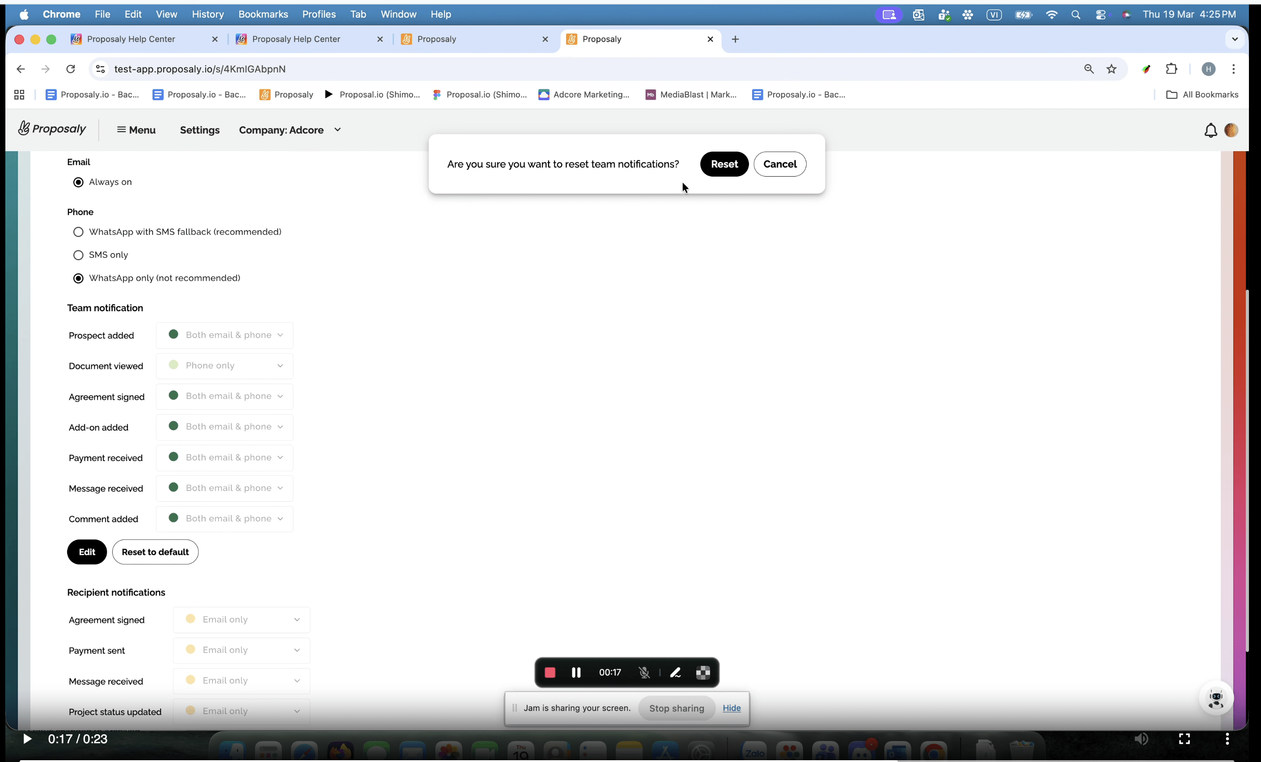1261x762 pixels.
Task: Stop the Jam recording
Action: 550,673
